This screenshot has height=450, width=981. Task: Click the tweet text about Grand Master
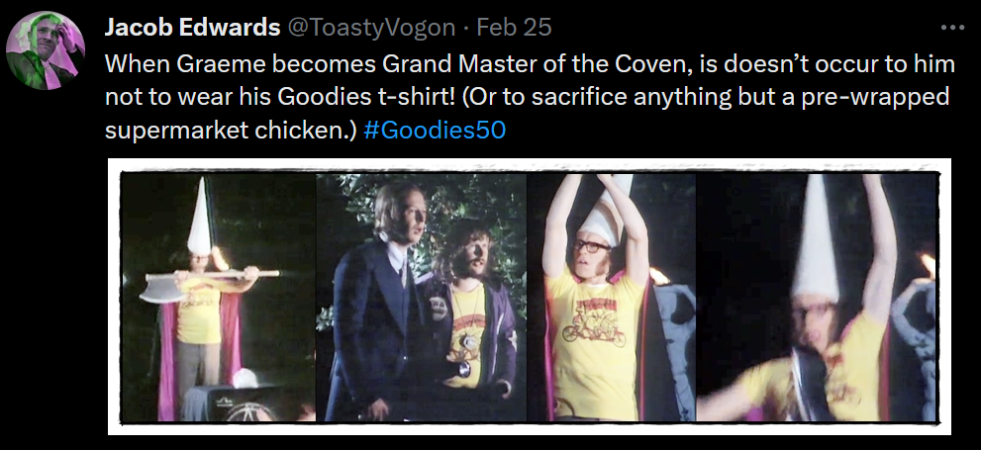tap(530, 97)
